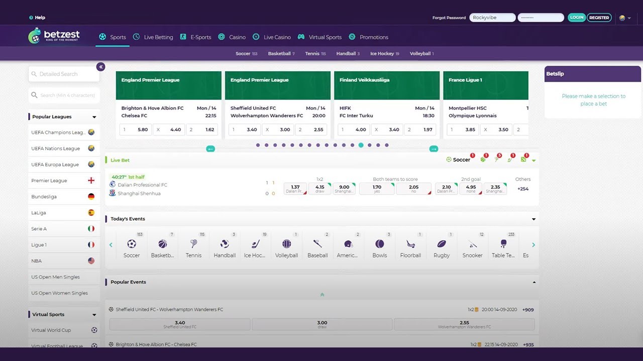Focus the password input field
The height and width of the screenshot is (361, 643).
point(541,18)
